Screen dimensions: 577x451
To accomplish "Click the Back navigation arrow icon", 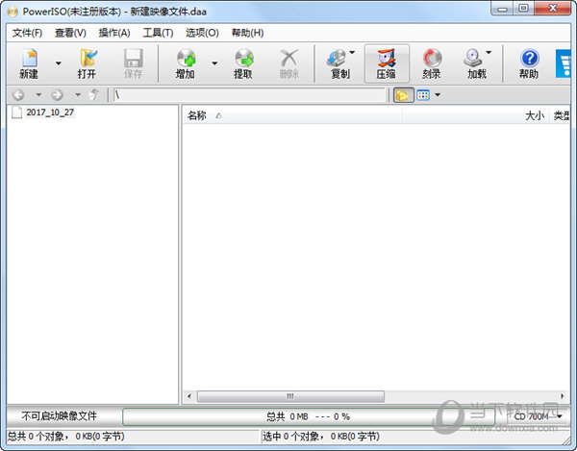I will pyautogui.click(x=18, y=95).
